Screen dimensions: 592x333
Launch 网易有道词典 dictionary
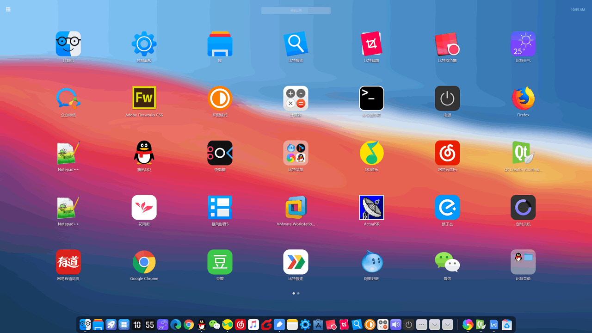pyautogui.click(x=68, y=262)
